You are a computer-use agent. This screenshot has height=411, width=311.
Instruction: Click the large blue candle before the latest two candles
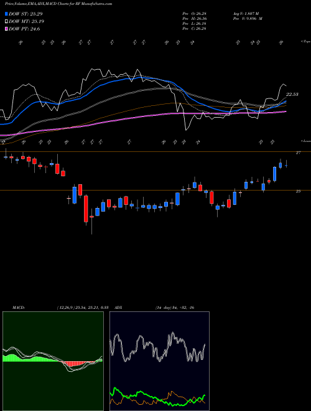(x=274, y=174)
